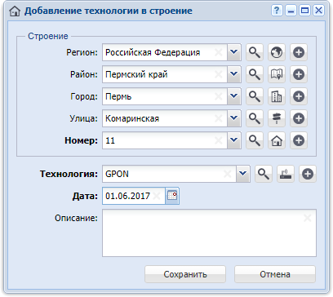Clear the Дата field with its X
Screen dimensions: 333x297
[x=157, y=196]
